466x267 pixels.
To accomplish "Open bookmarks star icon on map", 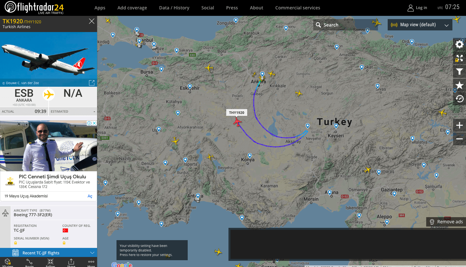I will coord(460,85).
